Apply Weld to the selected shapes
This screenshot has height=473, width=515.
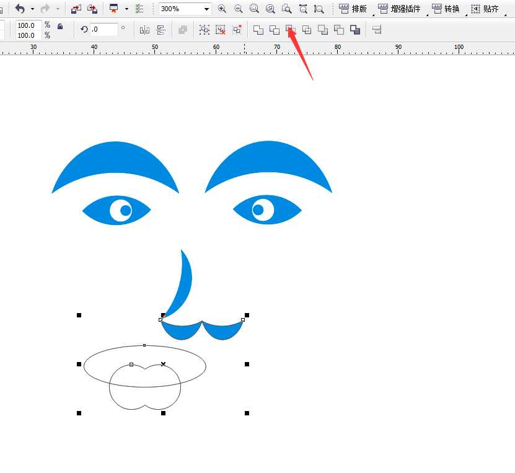point(258,29)
